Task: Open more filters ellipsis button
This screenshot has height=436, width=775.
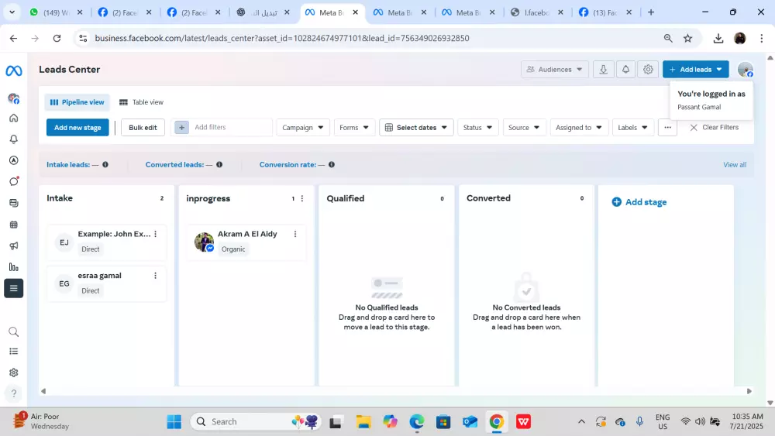Action: click(667, 128)
